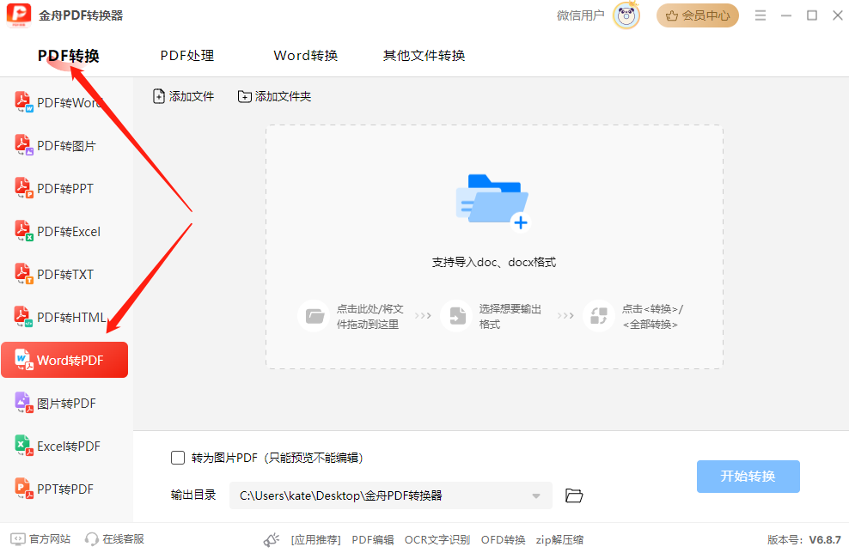Open the 会员中心 button
Viewport: 849px width, 553px height.
pyautogui.click(x=698, y=15)
